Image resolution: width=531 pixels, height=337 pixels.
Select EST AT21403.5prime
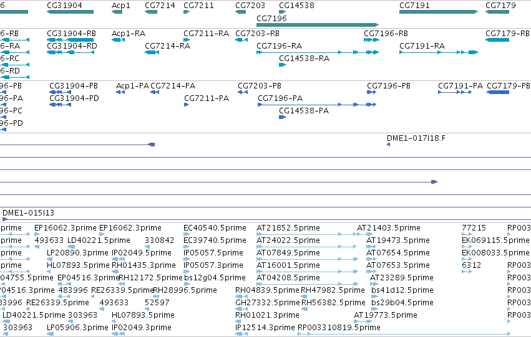389,228
